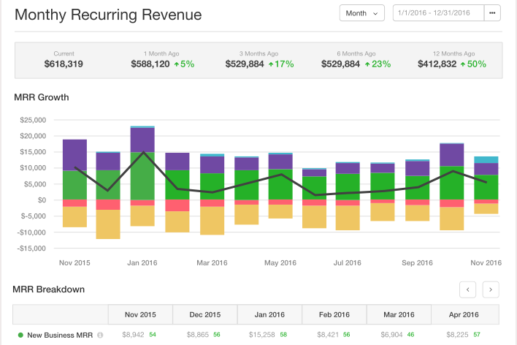
Task: Open the ellipsis options next to date range
Action: click(x=492, y=13)
